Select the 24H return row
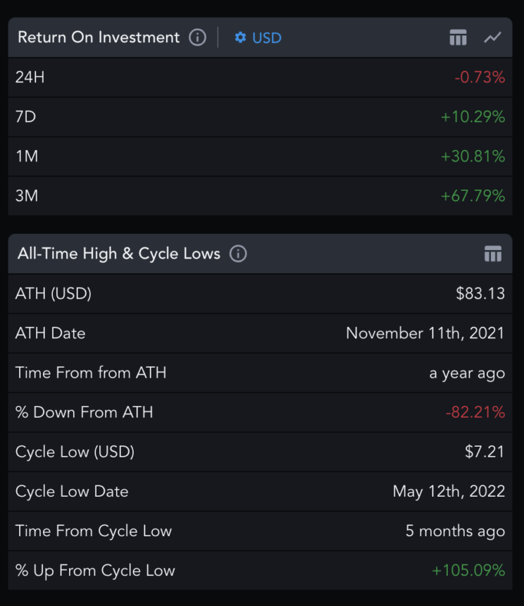The width and height of the screenshot is (524, 606). pyautogui.click(x=260, y=78)
